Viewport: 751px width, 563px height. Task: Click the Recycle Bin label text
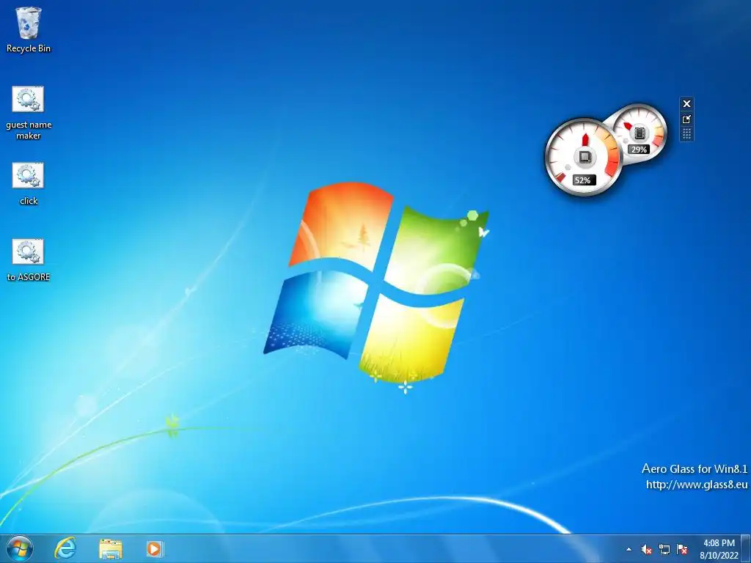pyautogui.click(x=29, y=48)
